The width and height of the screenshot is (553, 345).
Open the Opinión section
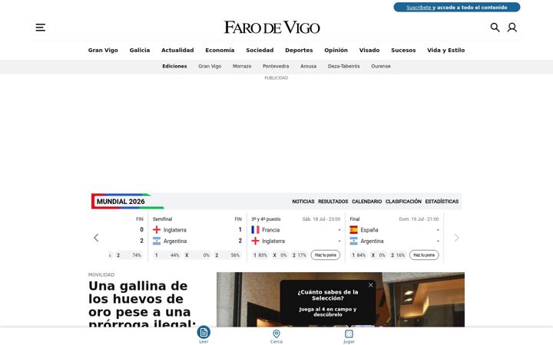(x=336, y=51)
